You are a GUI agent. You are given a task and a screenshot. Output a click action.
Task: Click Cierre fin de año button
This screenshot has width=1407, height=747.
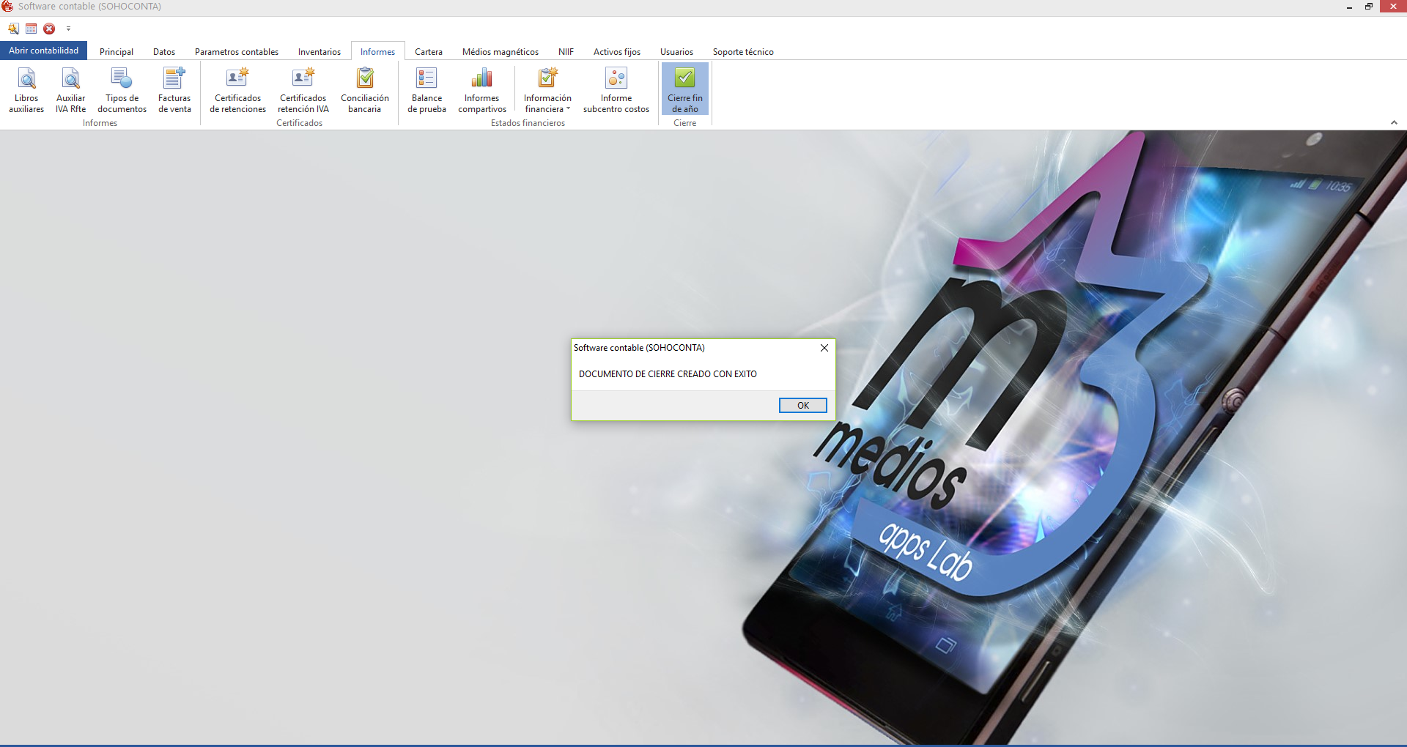[684, 89]
